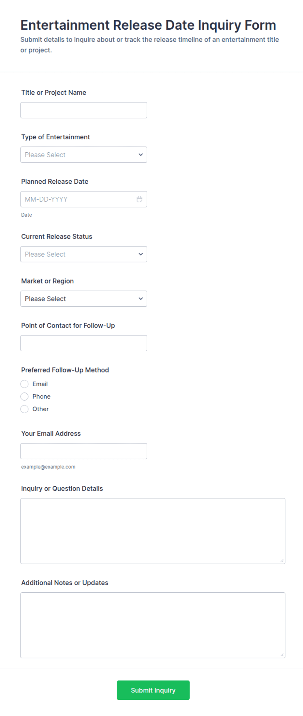Select the Phone follow-up option
Image resolution: width=303 pixels, height=716 pixels.
pos(24,396)
